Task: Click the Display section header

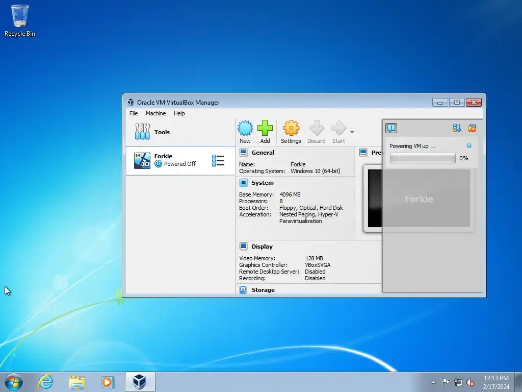Action: click(262, 247)
